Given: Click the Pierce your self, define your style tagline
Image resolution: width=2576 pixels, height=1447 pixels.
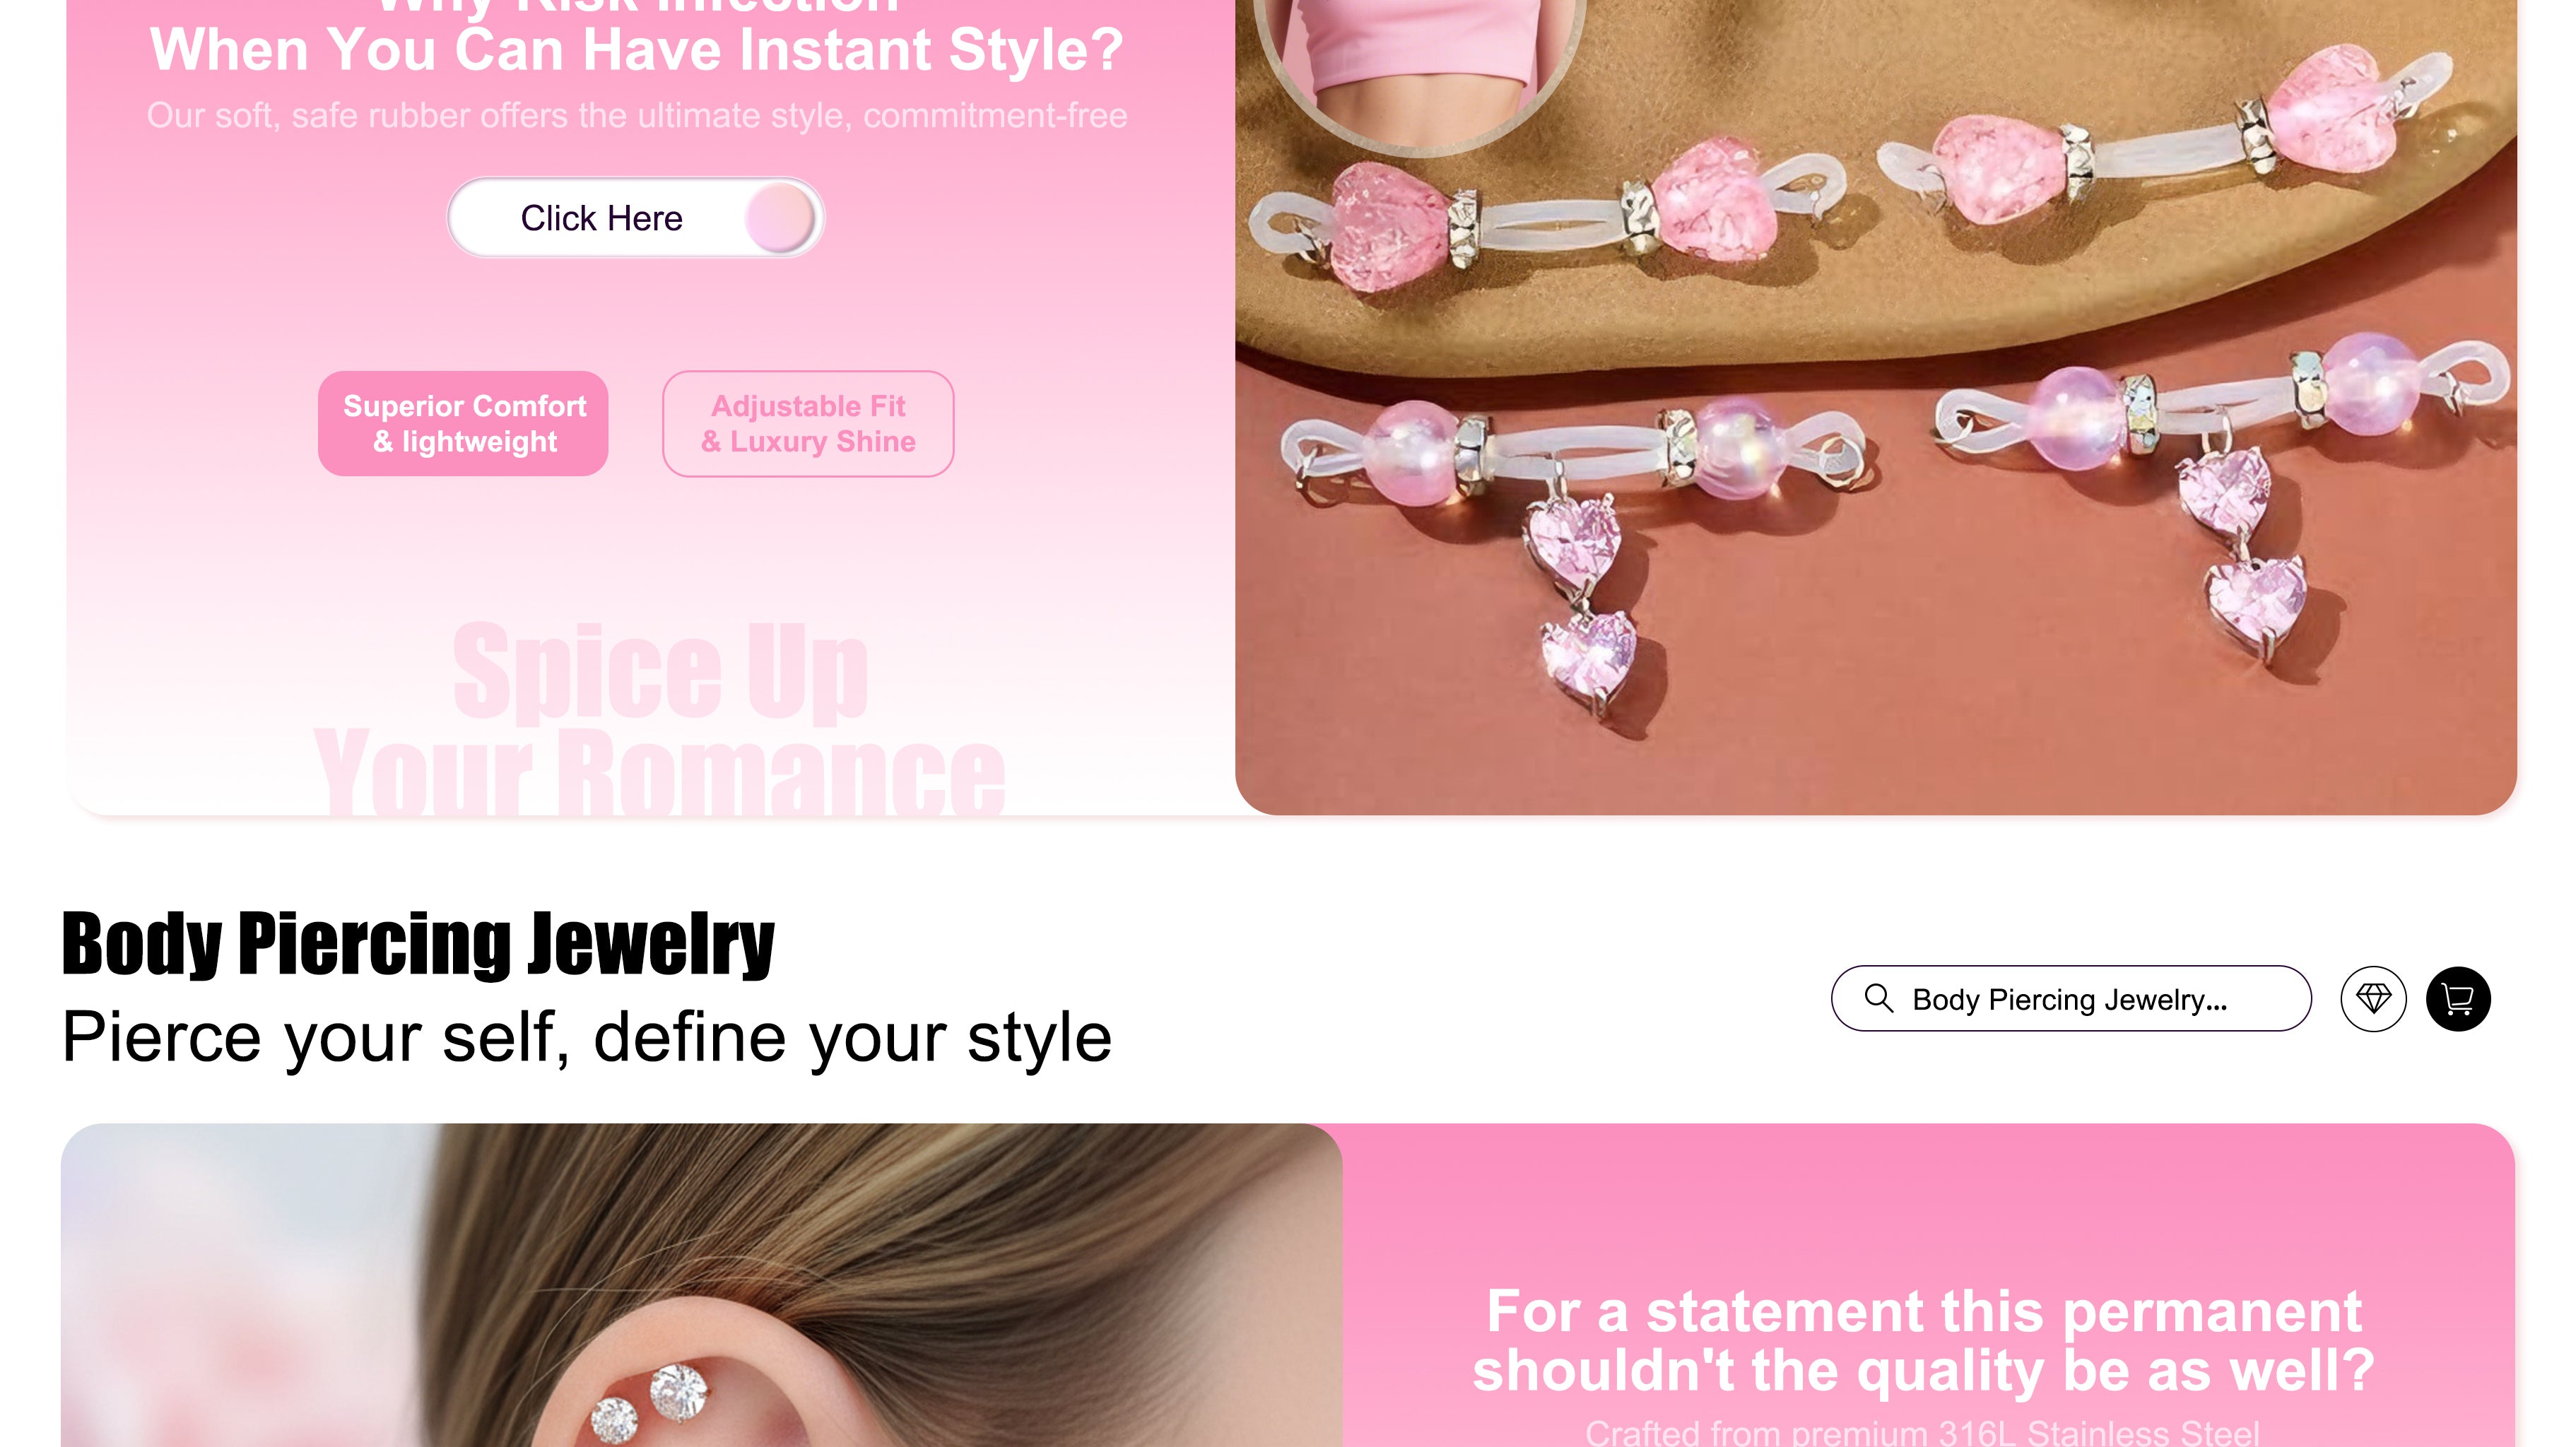Looking at the screenshot, I should point(586,1037).
